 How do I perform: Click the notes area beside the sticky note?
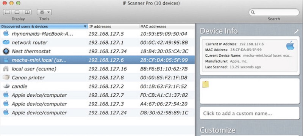point(250,91)
